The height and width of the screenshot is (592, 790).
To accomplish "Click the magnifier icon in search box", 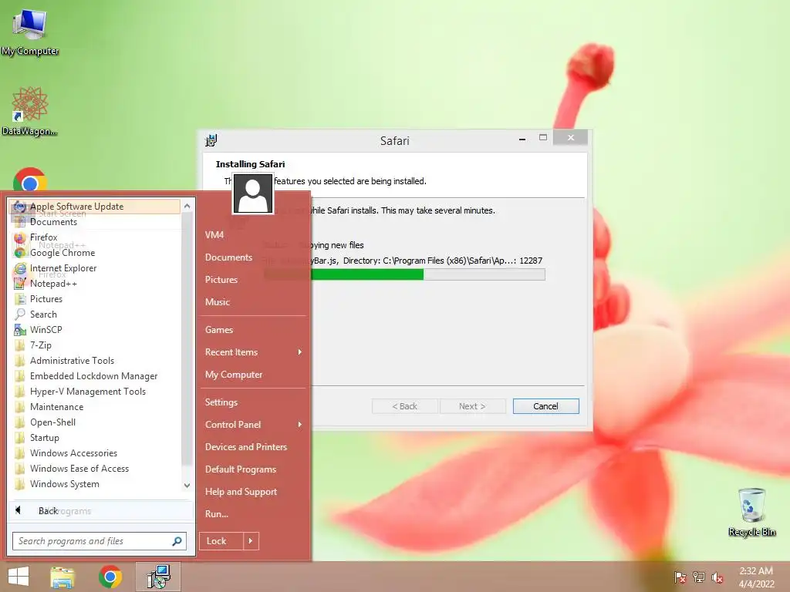I will pos(177,541).
